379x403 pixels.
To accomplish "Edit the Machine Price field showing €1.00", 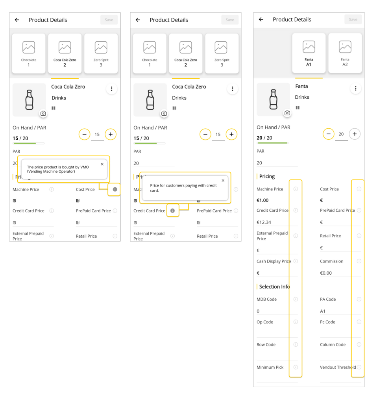I will coord(277,200).
